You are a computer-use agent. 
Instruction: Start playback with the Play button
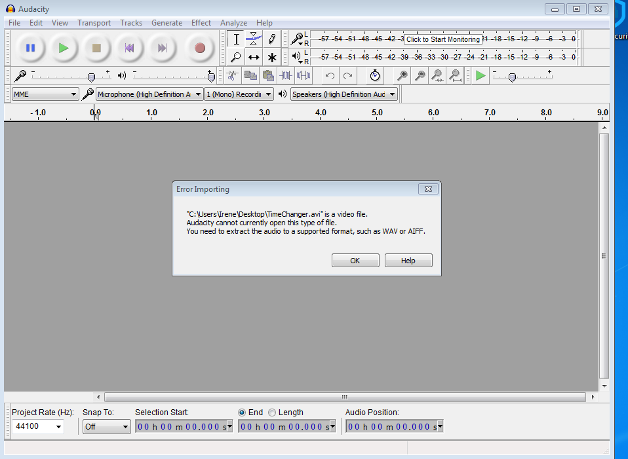pos(64,48)
